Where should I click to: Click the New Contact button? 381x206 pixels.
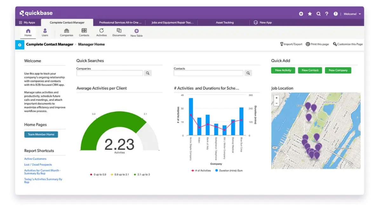point(310,70)
